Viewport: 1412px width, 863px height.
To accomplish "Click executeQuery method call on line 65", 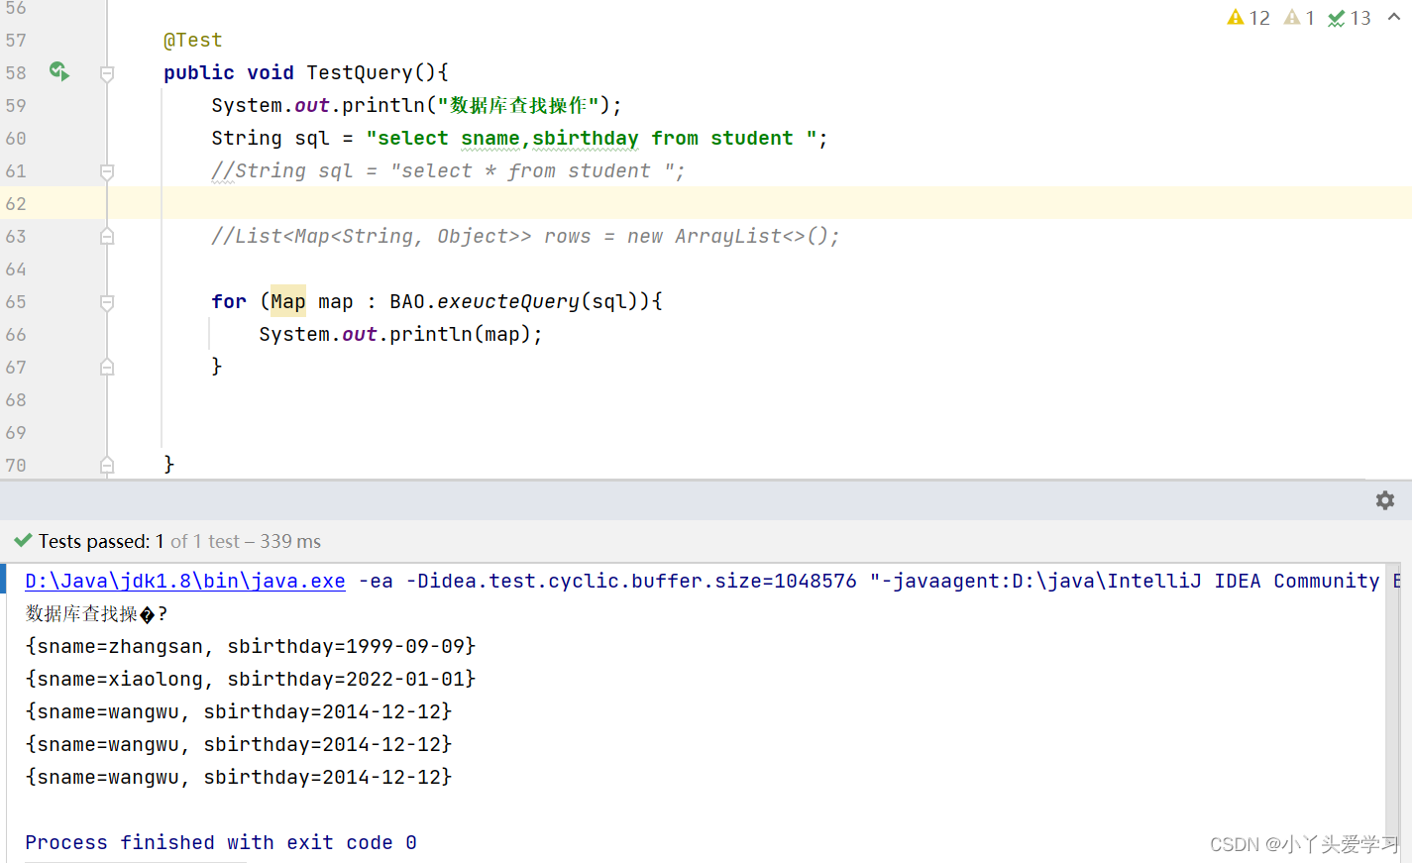I will tap(508, 301).
